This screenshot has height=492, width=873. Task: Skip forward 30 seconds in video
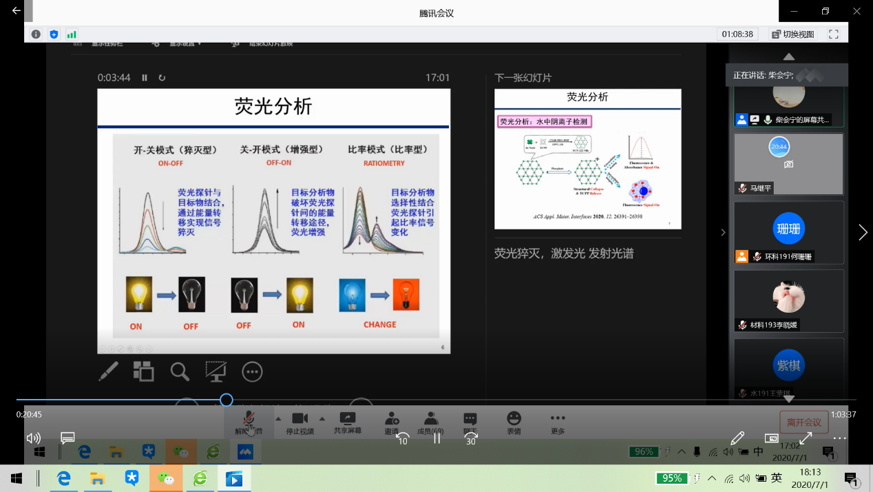click(x=471, y=438)
